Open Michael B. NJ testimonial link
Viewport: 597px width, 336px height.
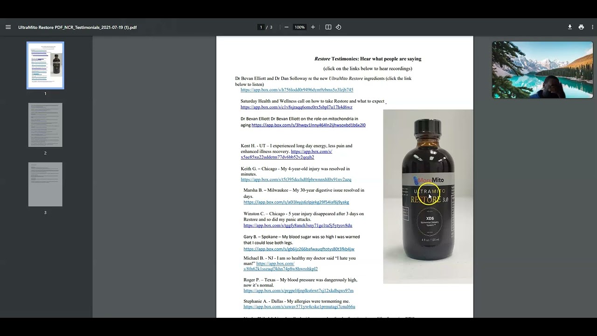280,266
